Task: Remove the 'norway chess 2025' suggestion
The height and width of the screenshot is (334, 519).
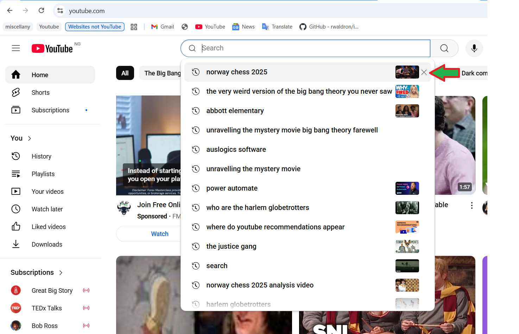Action: coord(424,72)
